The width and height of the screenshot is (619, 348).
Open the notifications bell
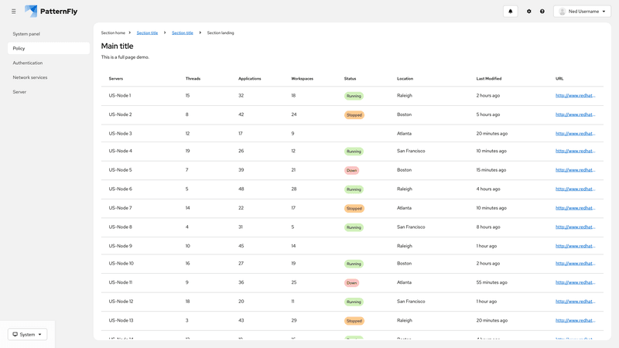[510, 12]
